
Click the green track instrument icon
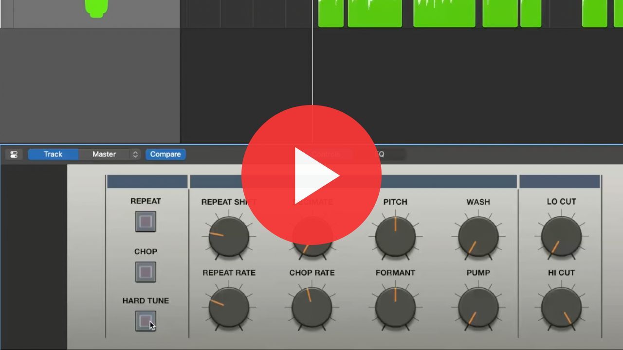click(x=96, y=8)
